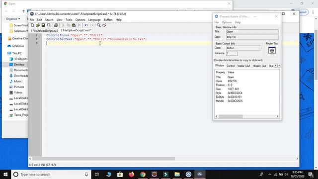Click the Close file icon in SciTE toolbar
This screenshot has height=179, width=318.
49,25
